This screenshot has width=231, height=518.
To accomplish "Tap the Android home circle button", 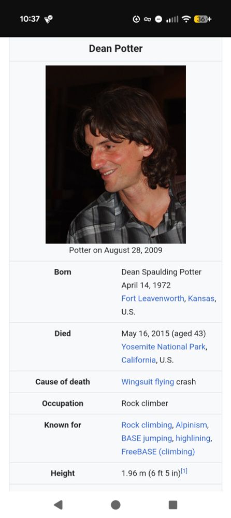I will [116, 505].
